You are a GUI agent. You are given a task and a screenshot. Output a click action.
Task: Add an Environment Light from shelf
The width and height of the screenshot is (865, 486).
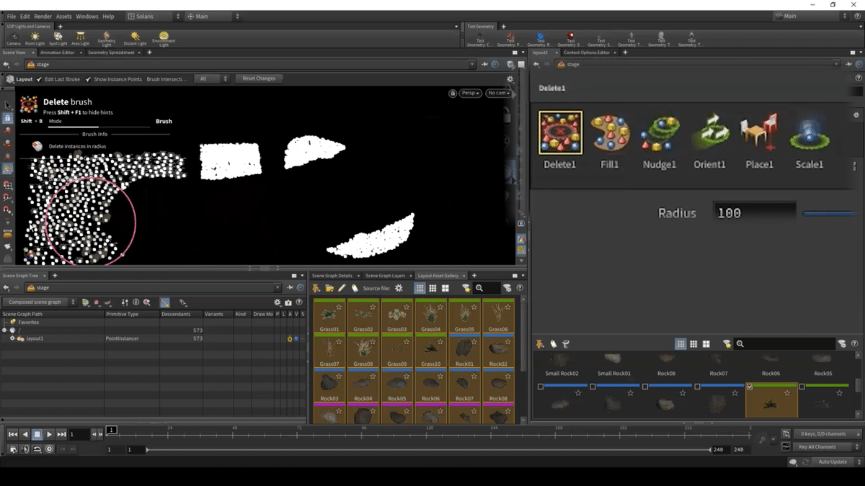164,39
